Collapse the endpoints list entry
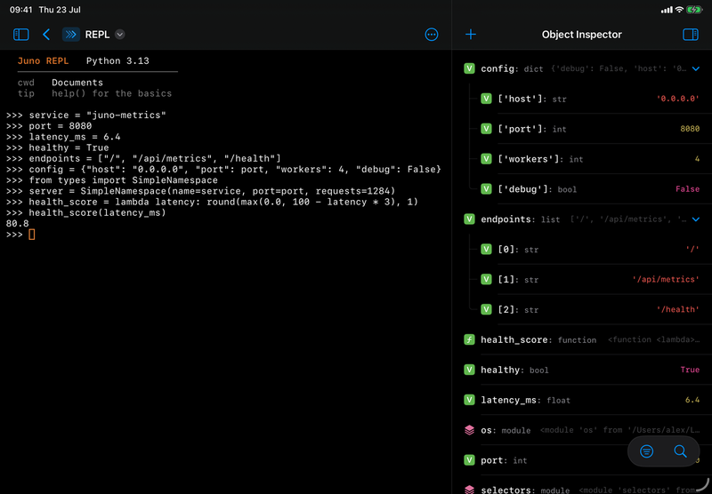Viewport: 712px width, 494px height. [x=696, y=219]
